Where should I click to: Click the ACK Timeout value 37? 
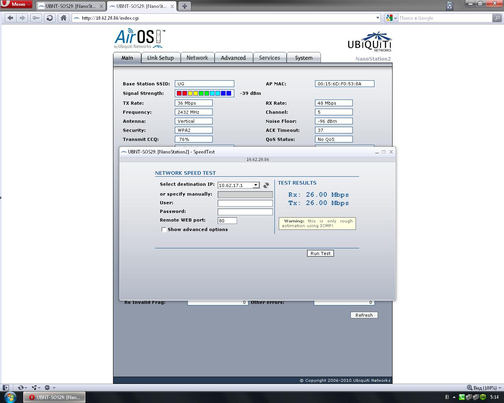(334, 130)
